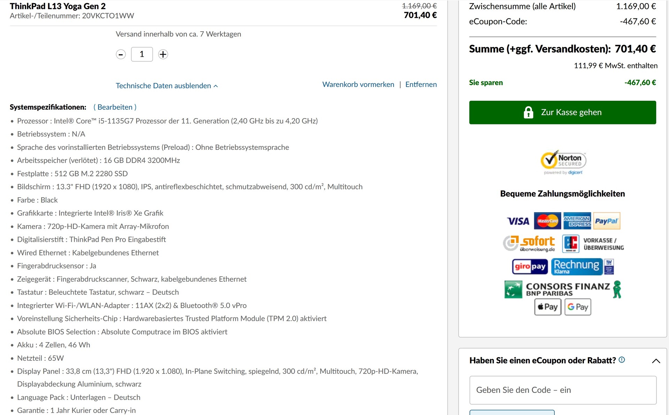
Task: Click the VISA payment icon
Action: click(x=518, y=221)
